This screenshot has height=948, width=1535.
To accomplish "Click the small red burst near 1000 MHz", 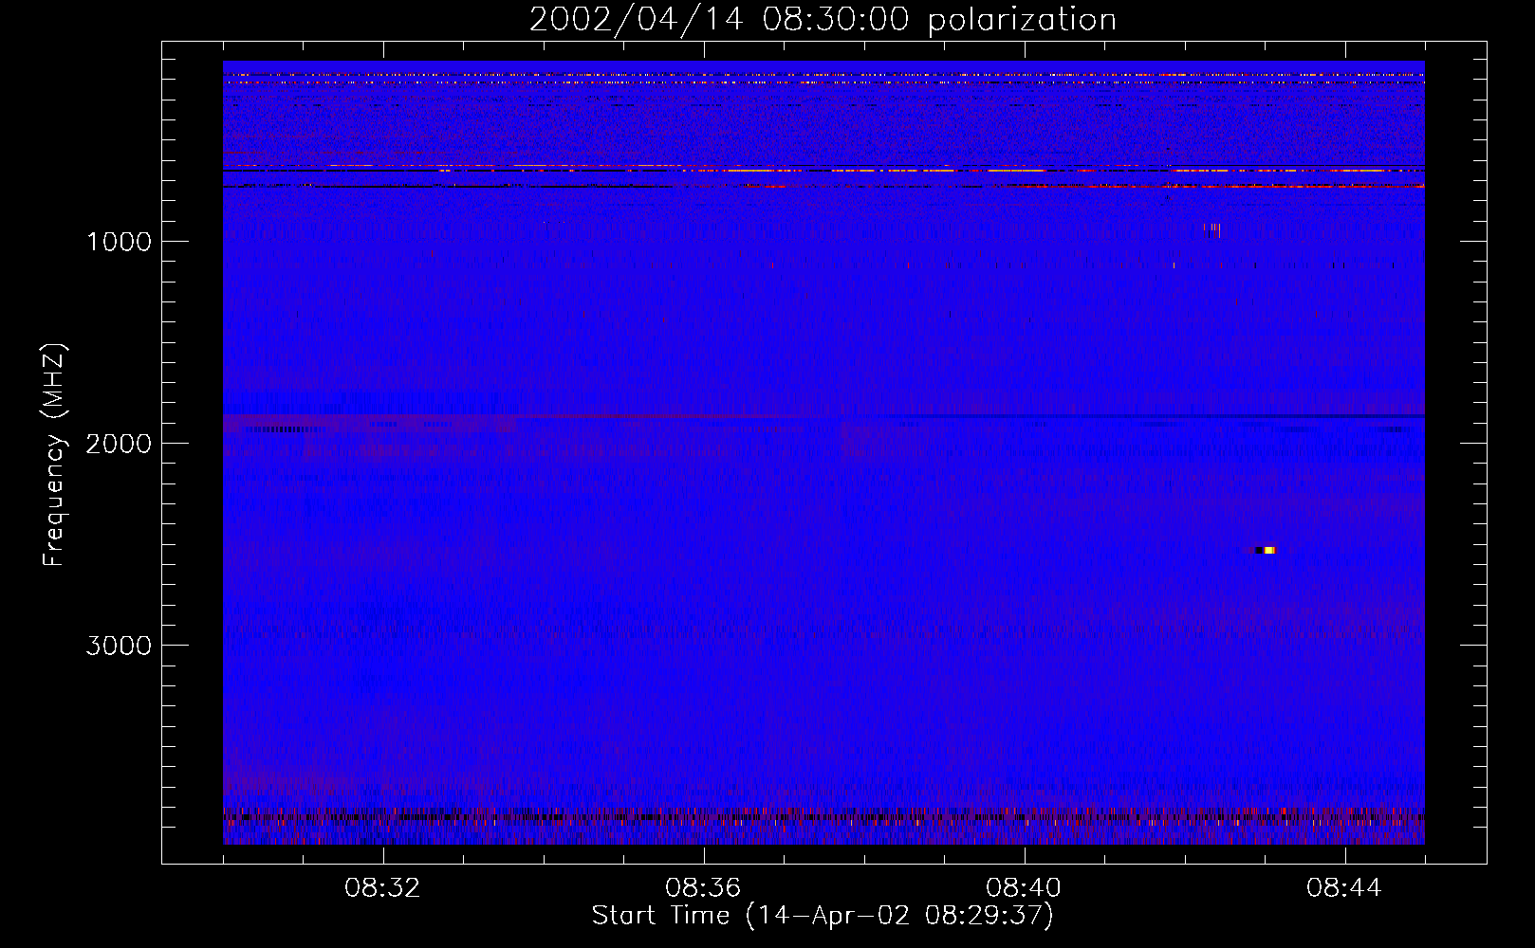I will click(1213, 229).
